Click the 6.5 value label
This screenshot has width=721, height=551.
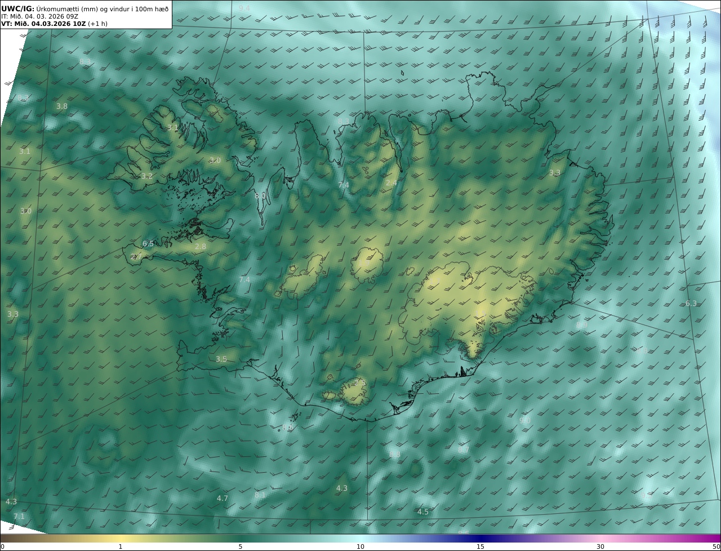tap(148, 243)
